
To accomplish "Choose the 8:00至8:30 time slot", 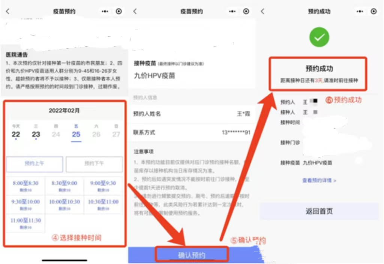I will 25,185.
